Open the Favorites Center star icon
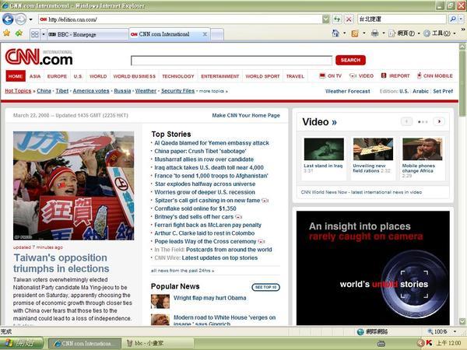 pos(6,33)
